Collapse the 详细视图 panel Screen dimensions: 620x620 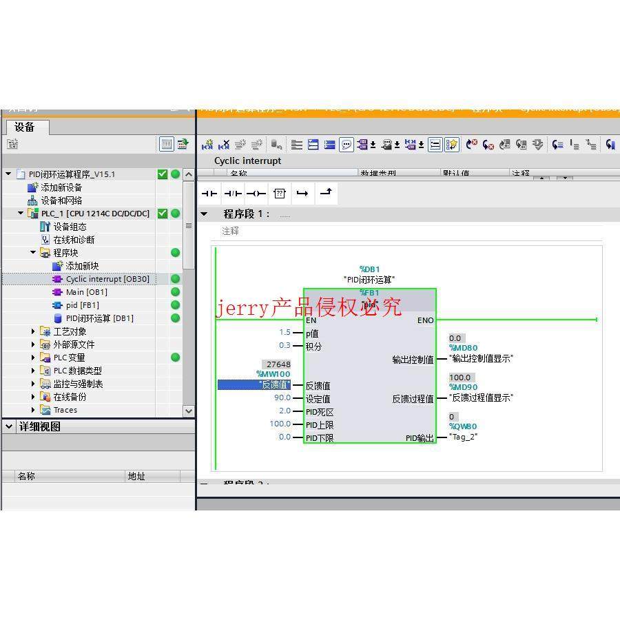pyautogui.click(x=9, y=426)
